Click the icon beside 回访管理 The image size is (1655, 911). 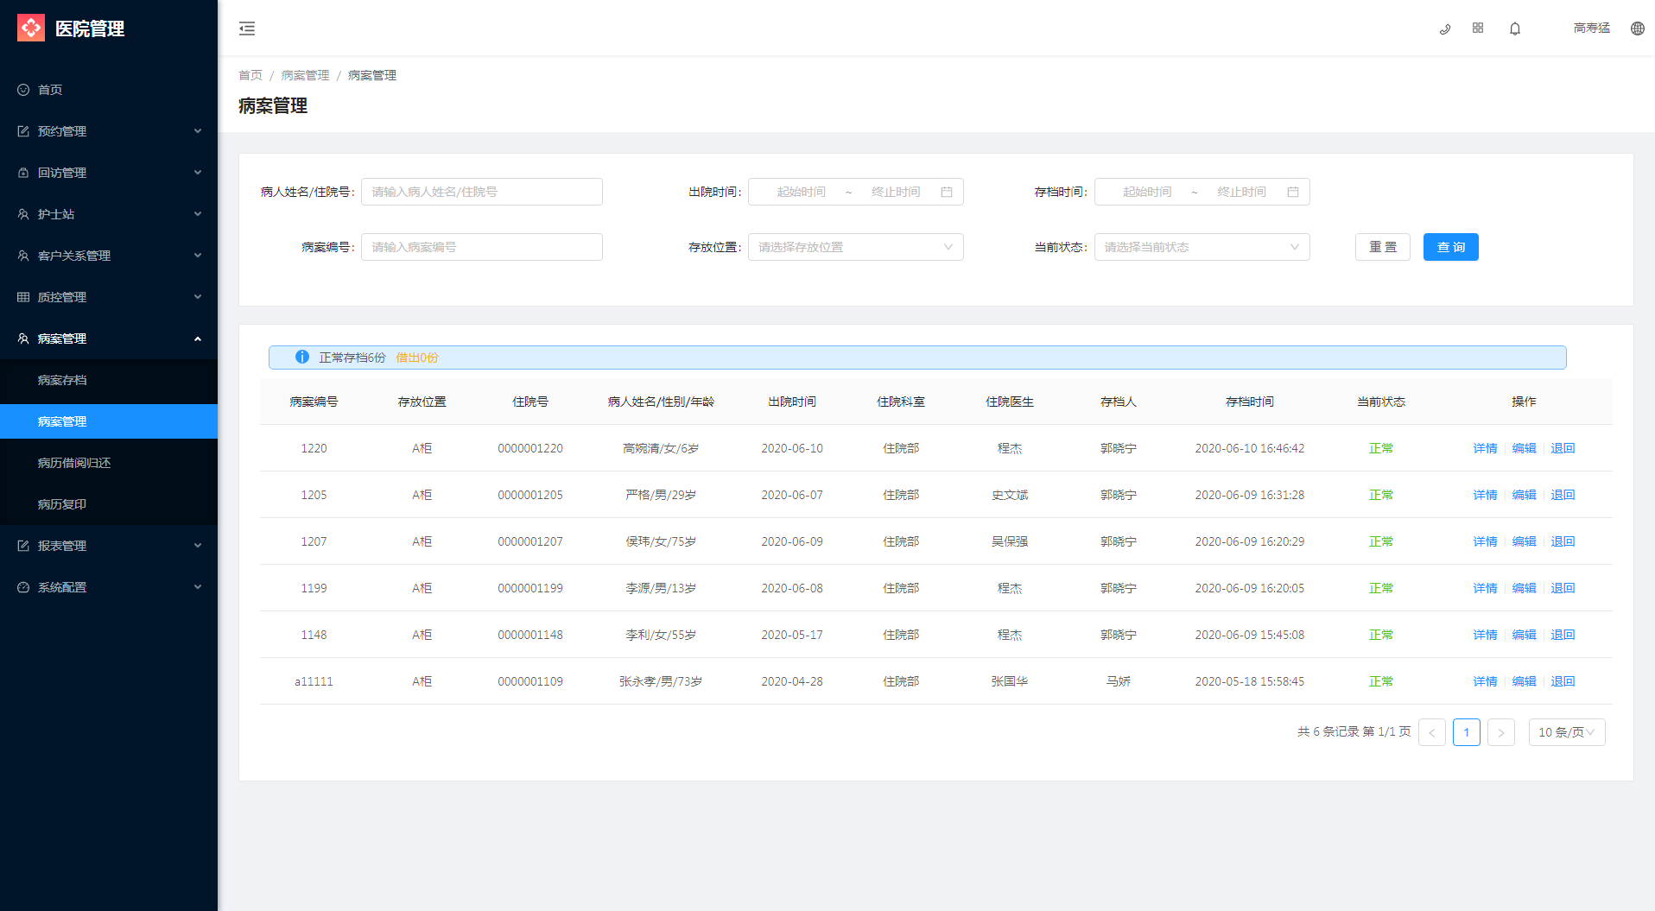click(x=23, y=173)
